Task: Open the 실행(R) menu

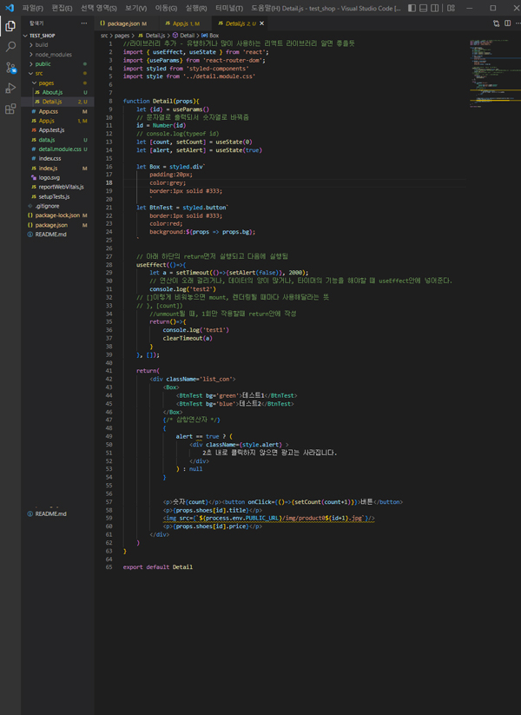Action: 196,8
